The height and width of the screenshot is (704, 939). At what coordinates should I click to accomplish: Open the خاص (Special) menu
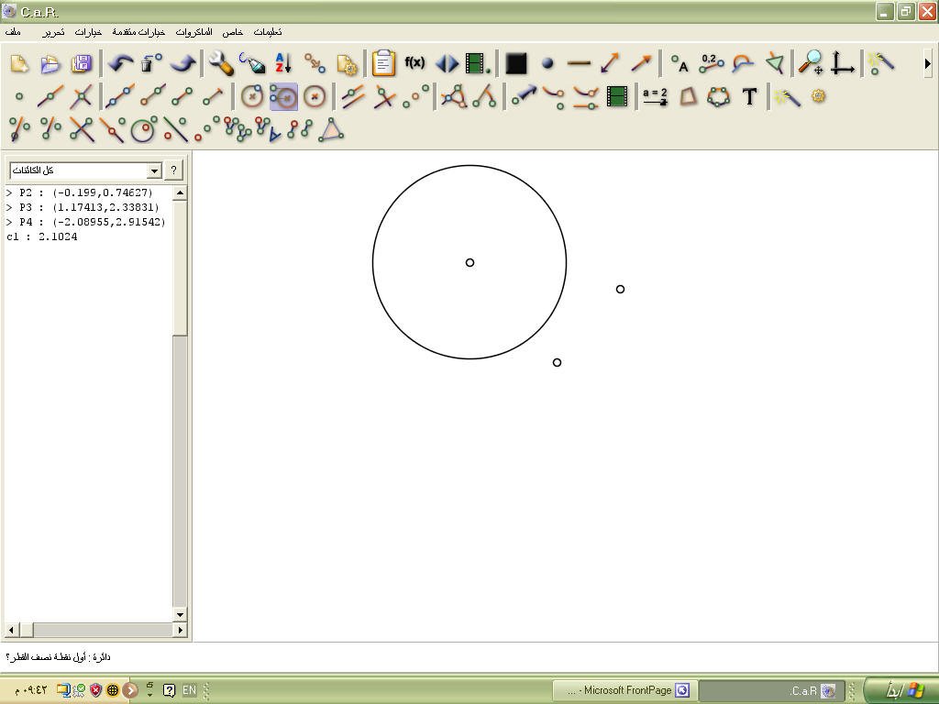click(232, 32)
